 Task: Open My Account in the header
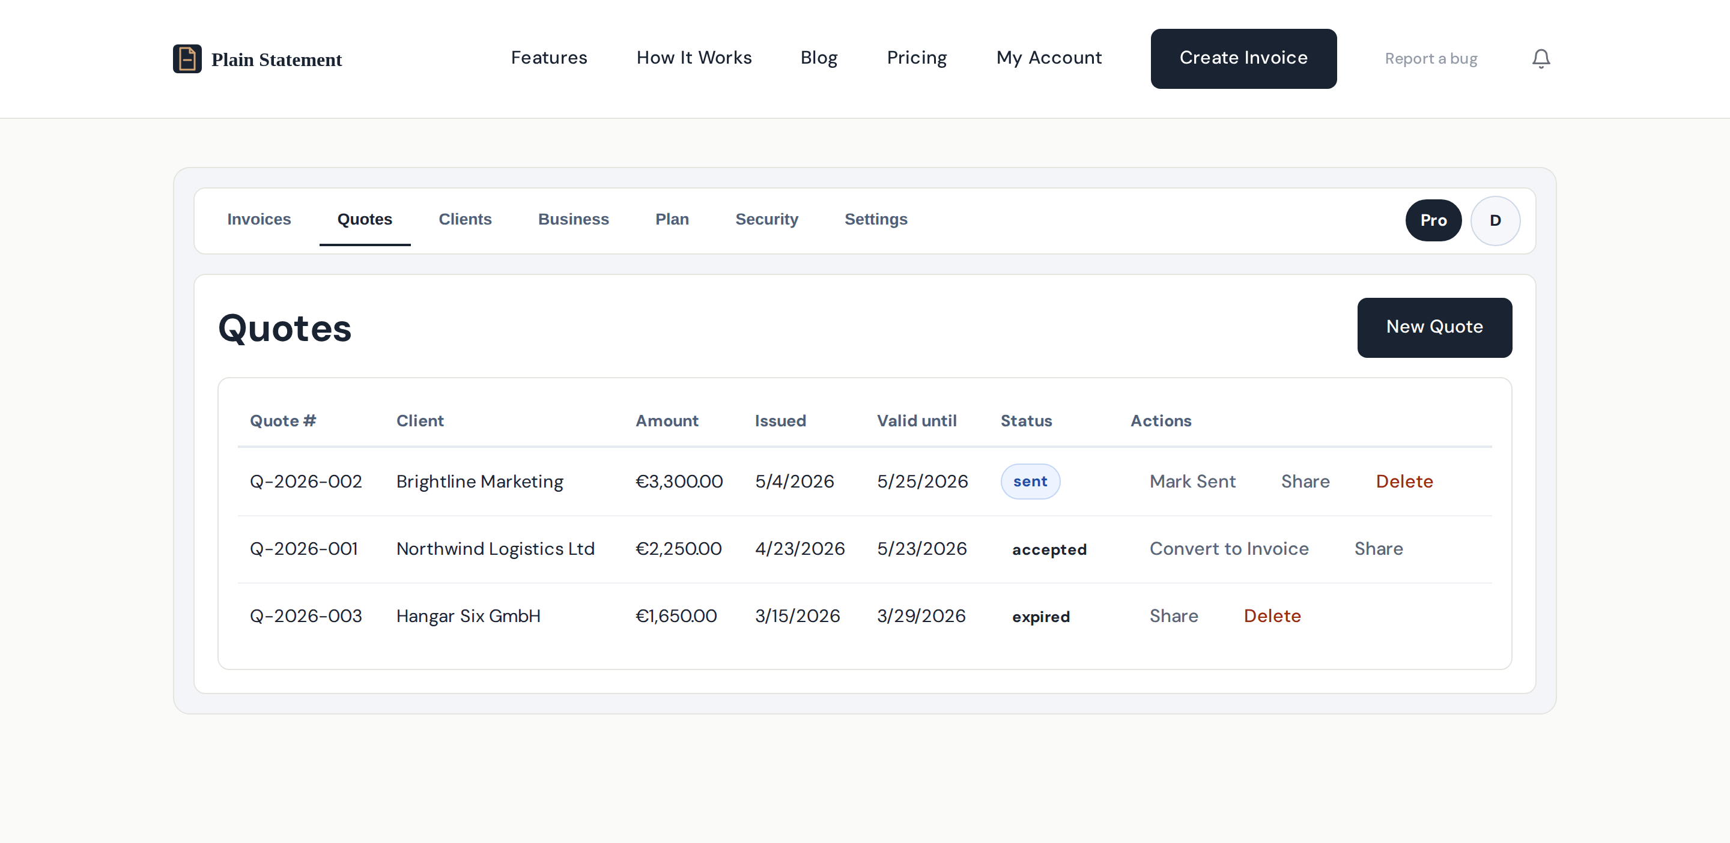(x=1049, y=58)
